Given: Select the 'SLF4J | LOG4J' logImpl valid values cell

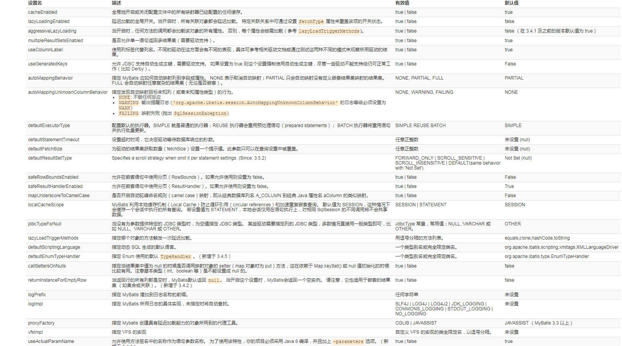Looking at the screenshot, I should (x=444, y=309).
